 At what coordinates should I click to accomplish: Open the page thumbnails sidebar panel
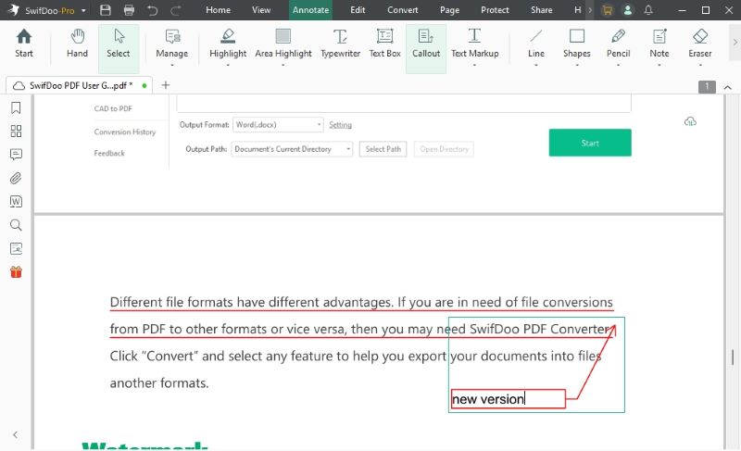click(16, 132)
